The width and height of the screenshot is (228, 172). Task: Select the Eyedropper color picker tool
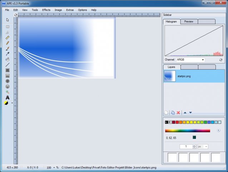[x=8, y=54]
